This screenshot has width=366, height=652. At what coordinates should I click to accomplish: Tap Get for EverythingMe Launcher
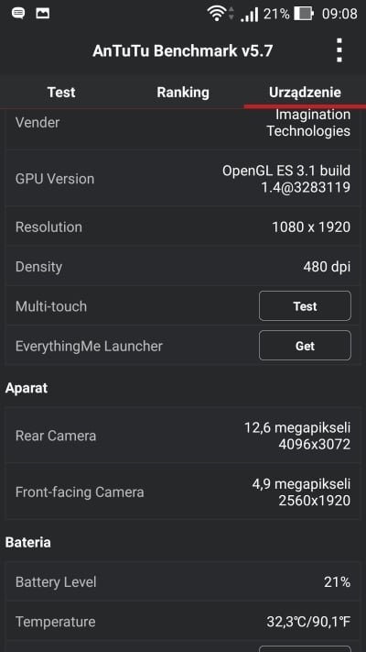(305, 346)
